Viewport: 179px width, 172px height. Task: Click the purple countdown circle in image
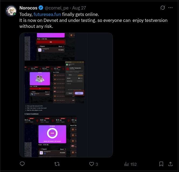52,133
